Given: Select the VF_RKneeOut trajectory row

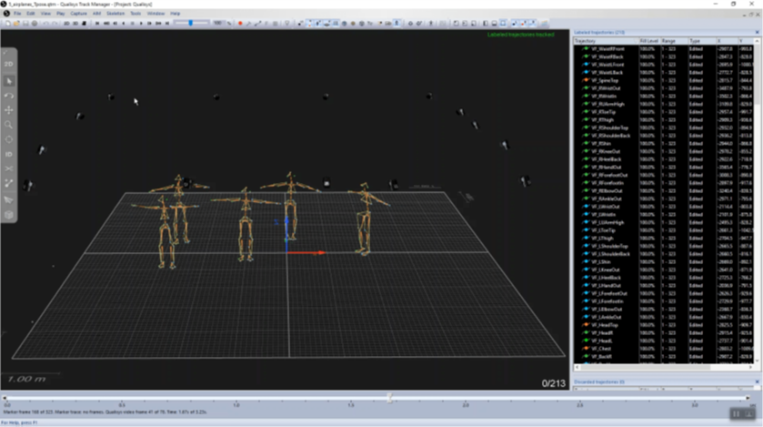Looking at the screenshot, I should [x=664, y=151].
